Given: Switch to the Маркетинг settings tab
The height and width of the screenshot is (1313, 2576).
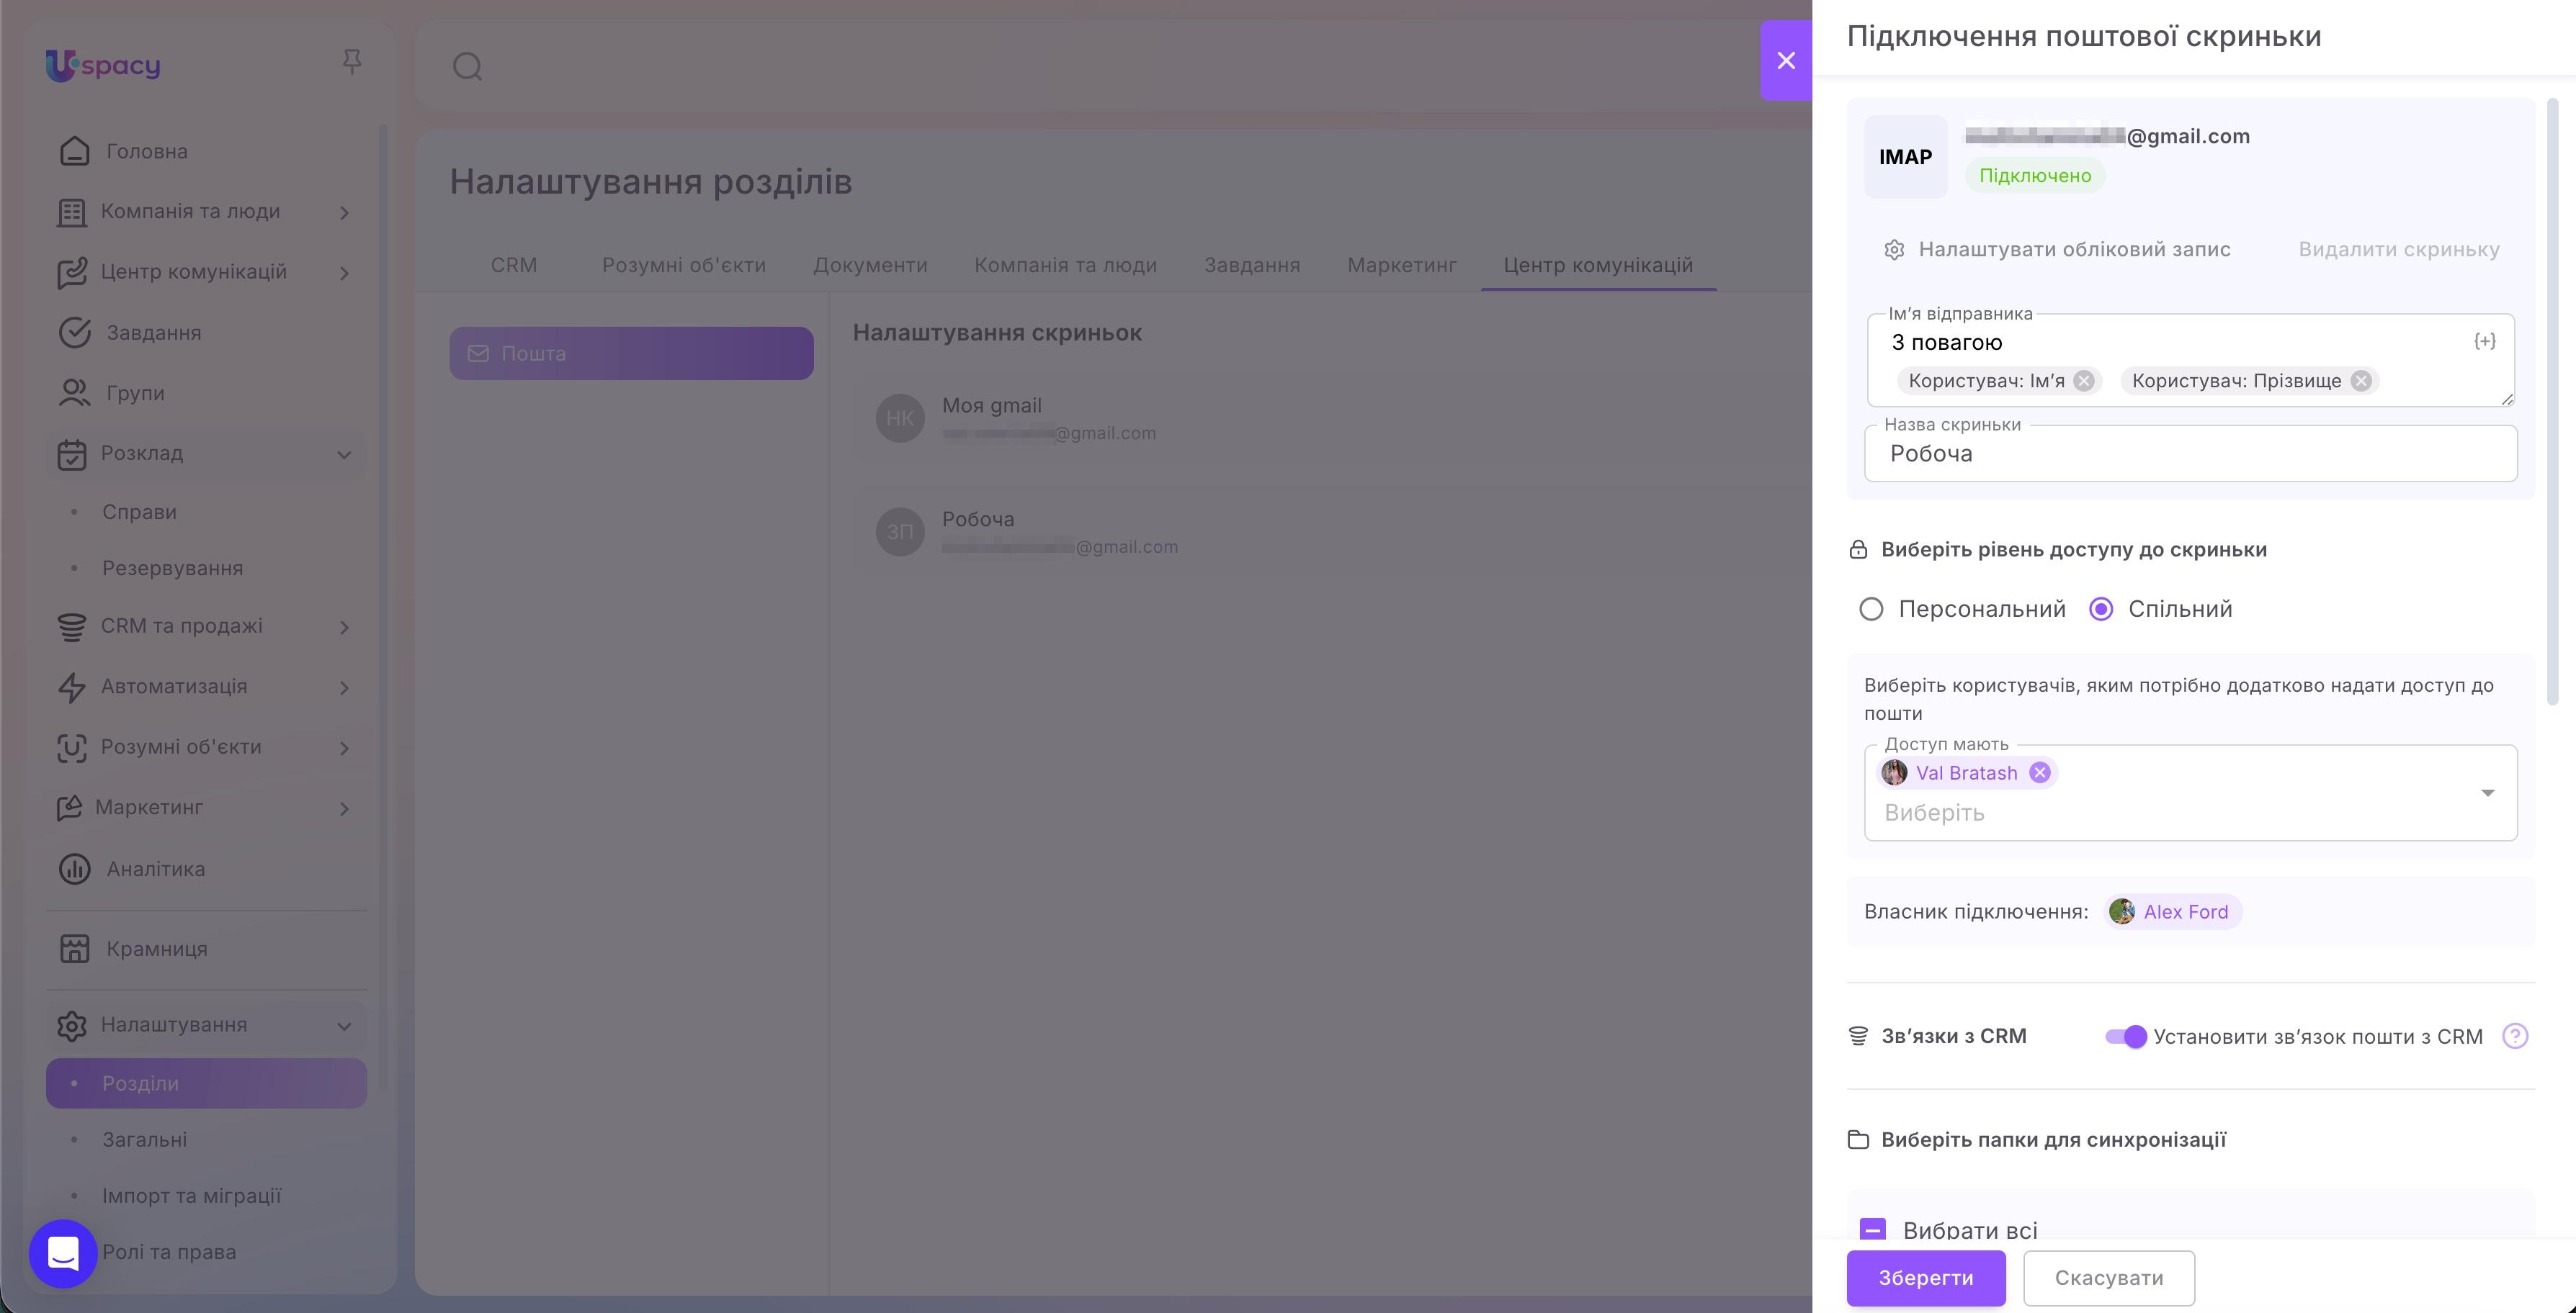Looking at the screenshot, I should 1401,266.
